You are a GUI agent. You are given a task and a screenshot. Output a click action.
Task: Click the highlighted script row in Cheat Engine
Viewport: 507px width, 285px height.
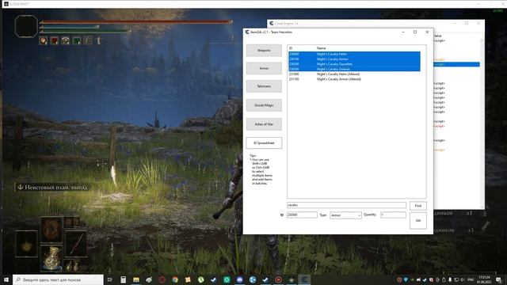click(456, 64)
